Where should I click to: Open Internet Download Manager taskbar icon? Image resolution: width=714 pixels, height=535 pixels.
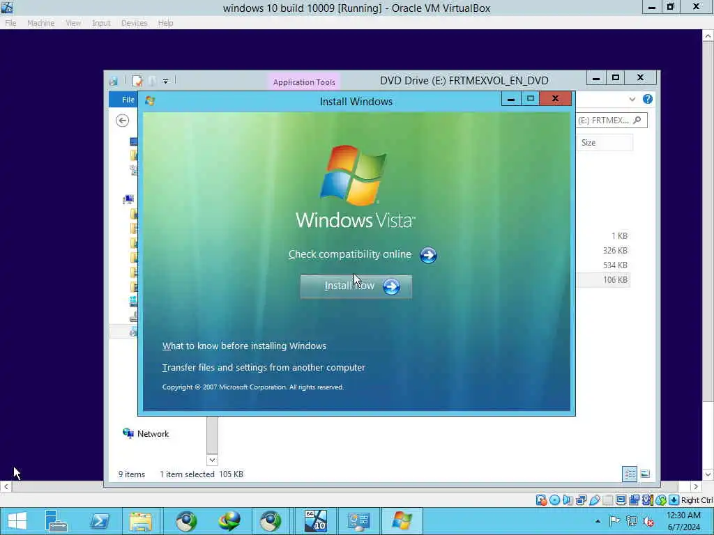pos(229,521)
